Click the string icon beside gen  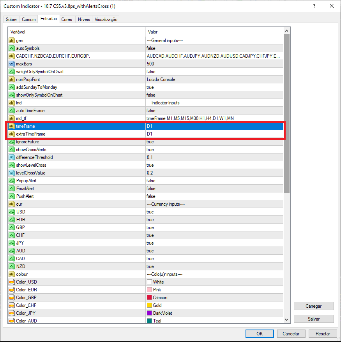tap(12, 41)
